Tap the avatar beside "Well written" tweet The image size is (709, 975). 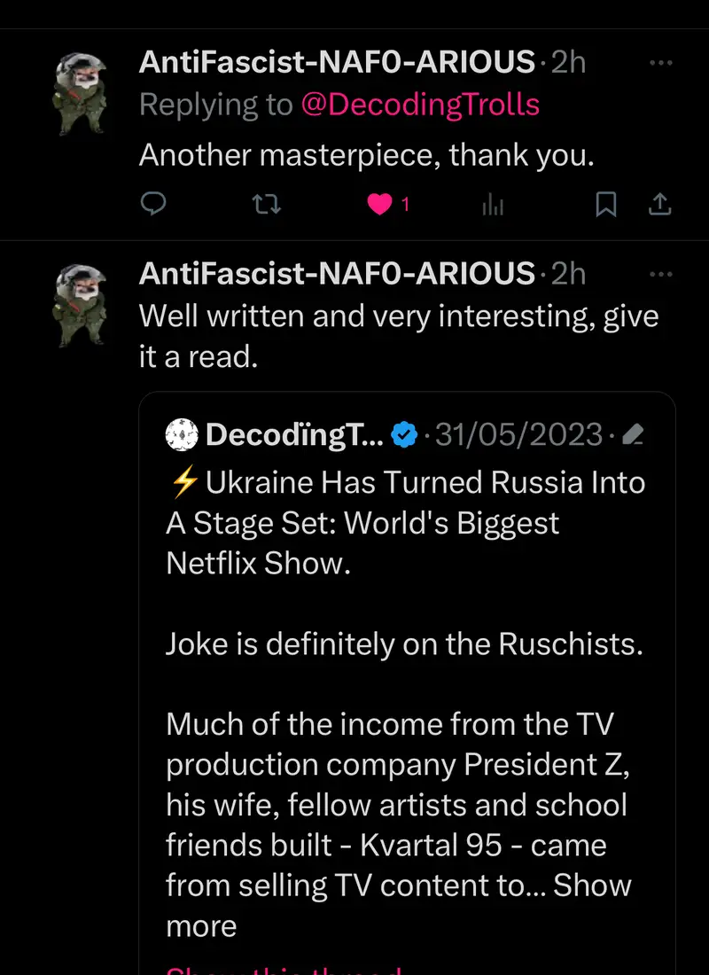(x=82, y=304)
